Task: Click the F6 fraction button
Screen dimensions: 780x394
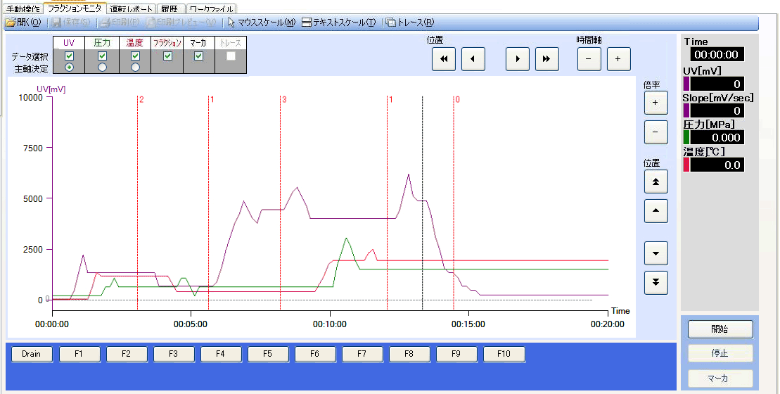Action: (x=315, y=354)
